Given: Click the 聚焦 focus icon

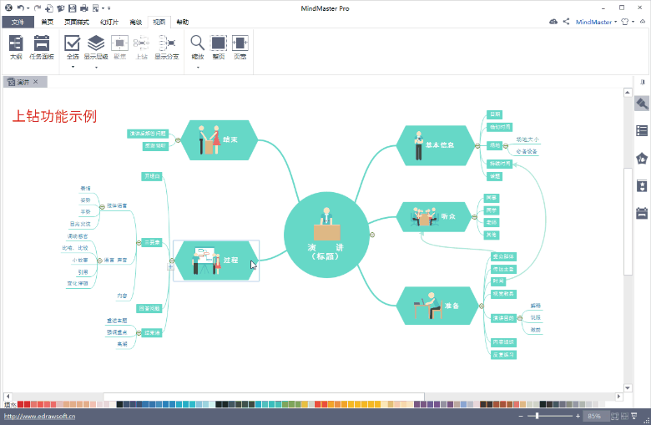Looking at the screenshot, I should [119, 43].
